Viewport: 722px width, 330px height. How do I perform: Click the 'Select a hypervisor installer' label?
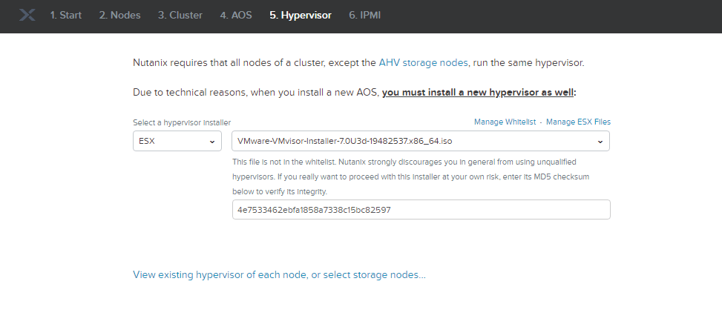[x=182, y=122]
